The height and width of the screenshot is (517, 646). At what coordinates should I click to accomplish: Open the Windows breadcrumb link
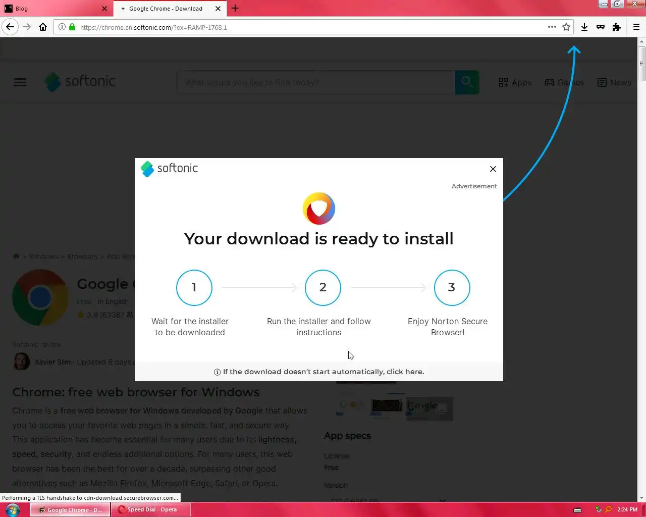43,256
